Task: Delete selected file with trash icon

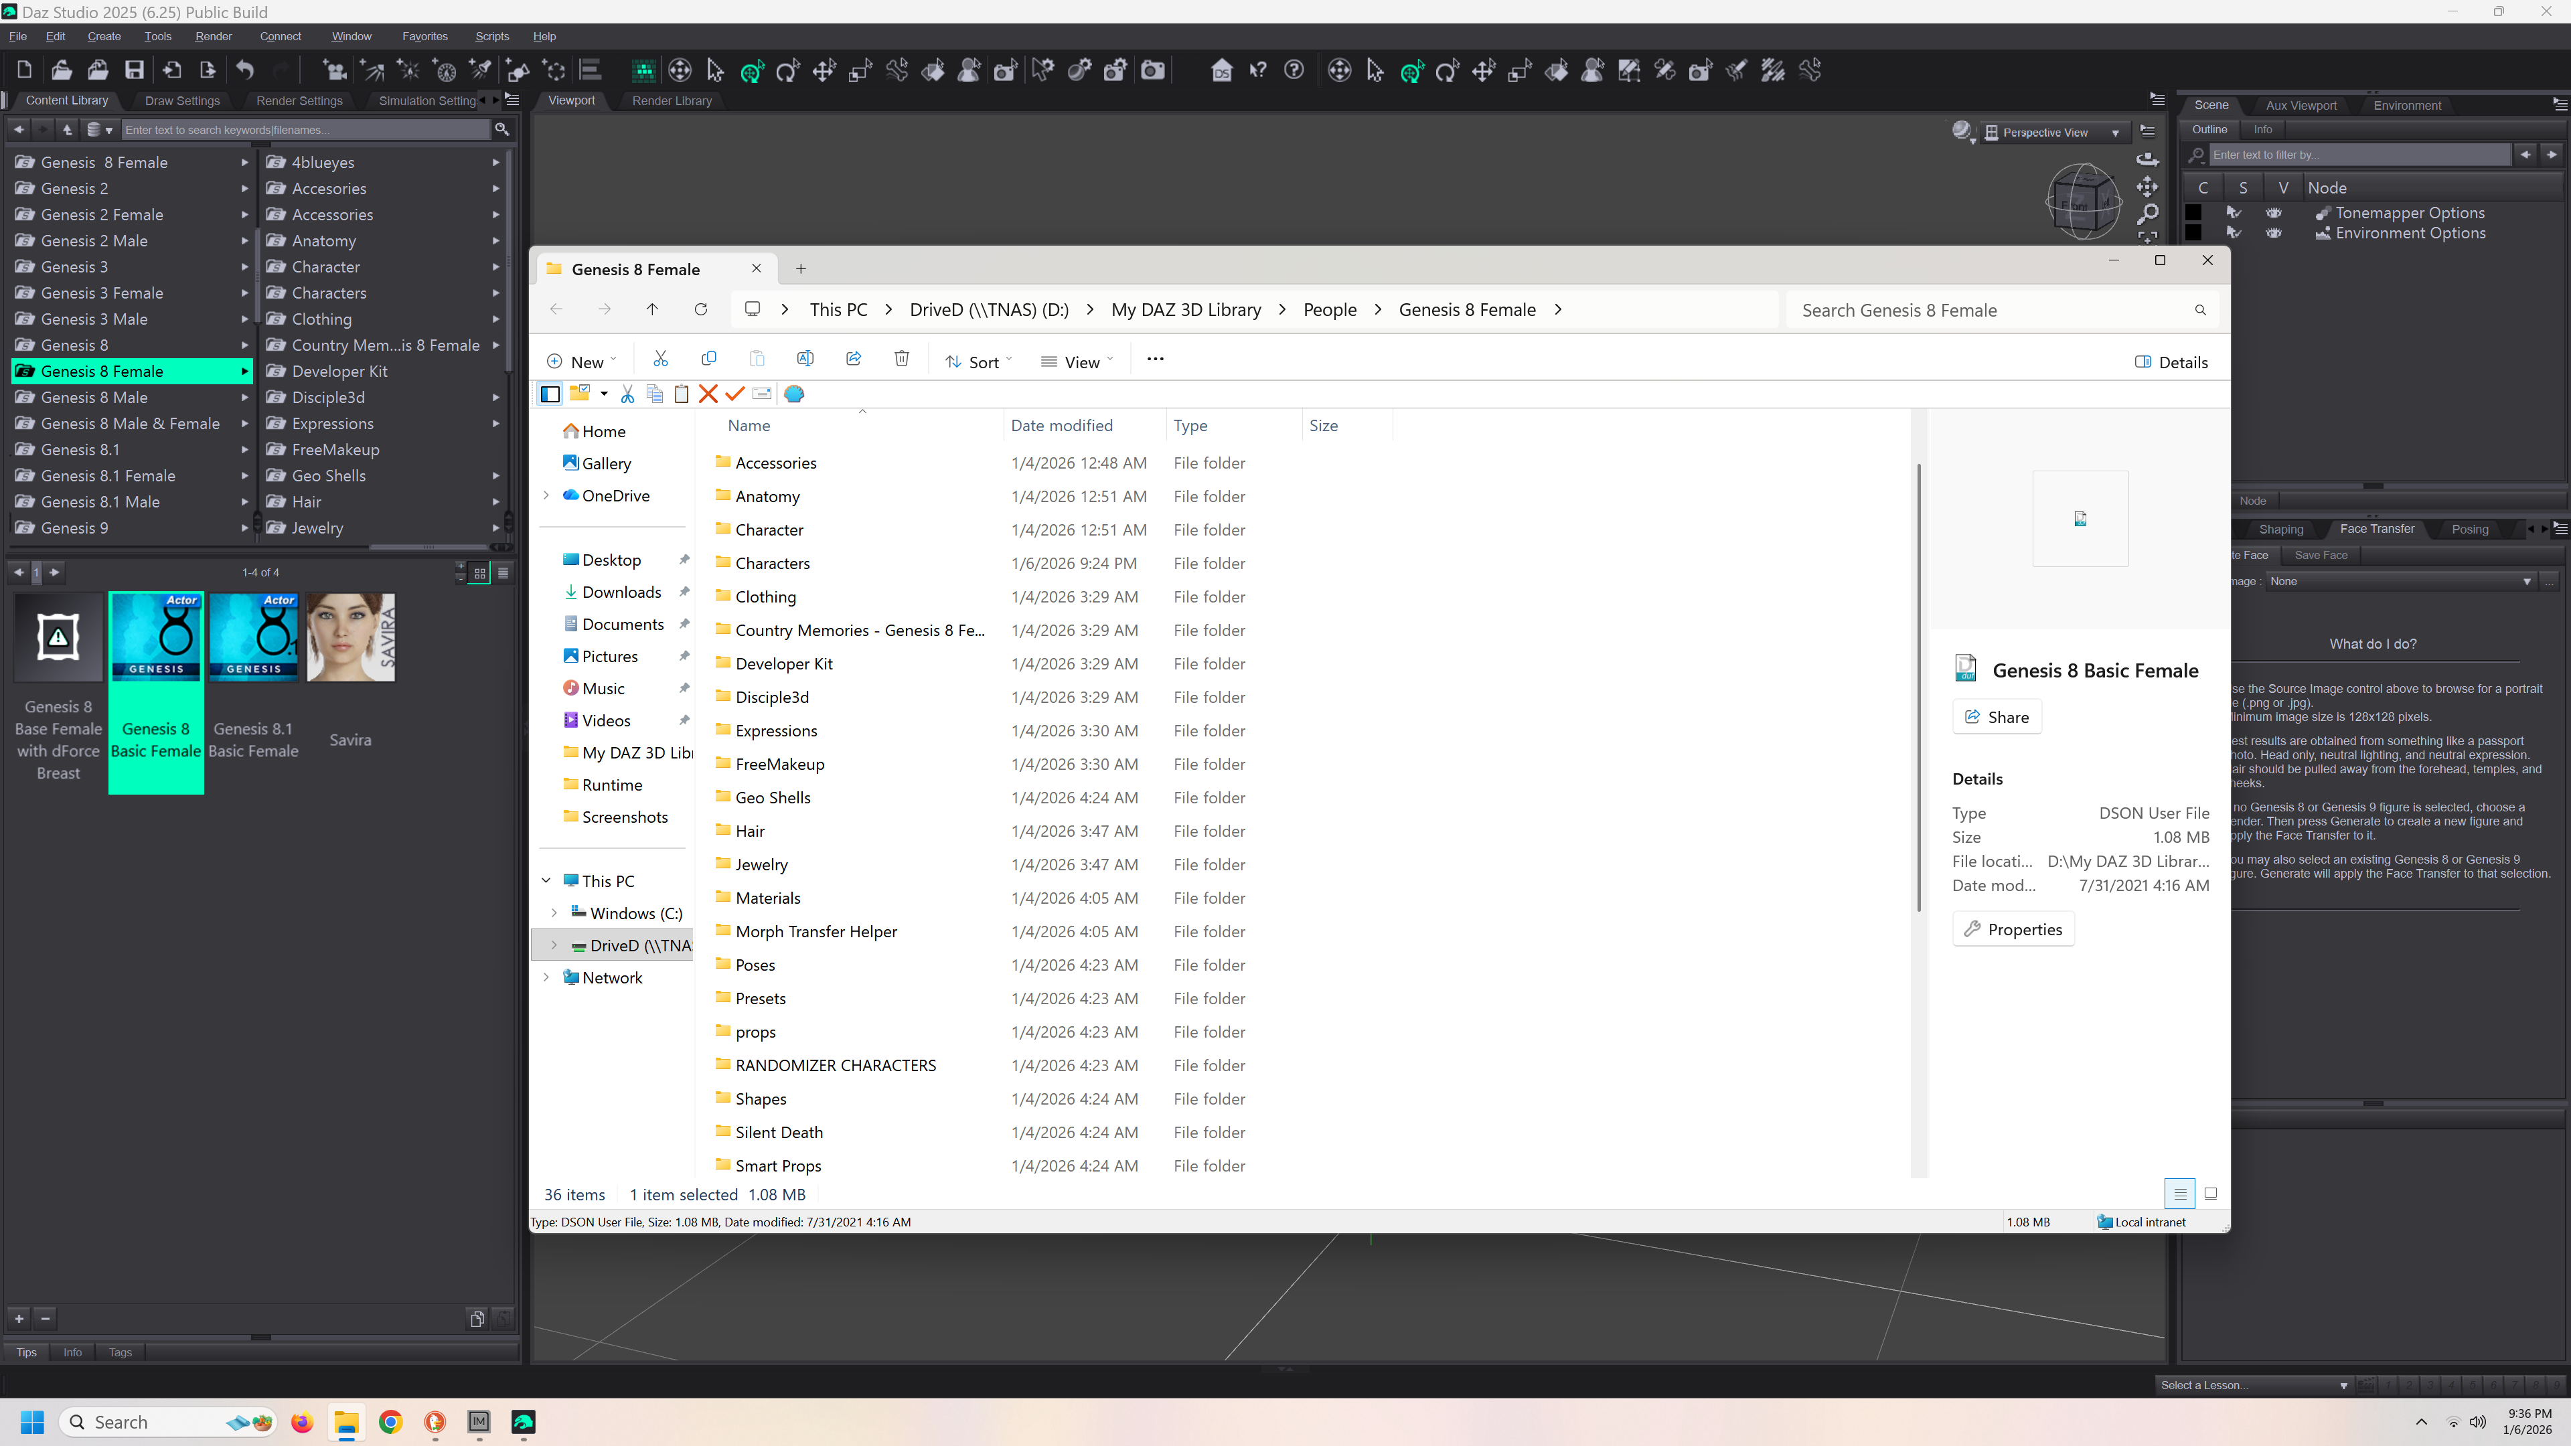Action: coord(901,359)
